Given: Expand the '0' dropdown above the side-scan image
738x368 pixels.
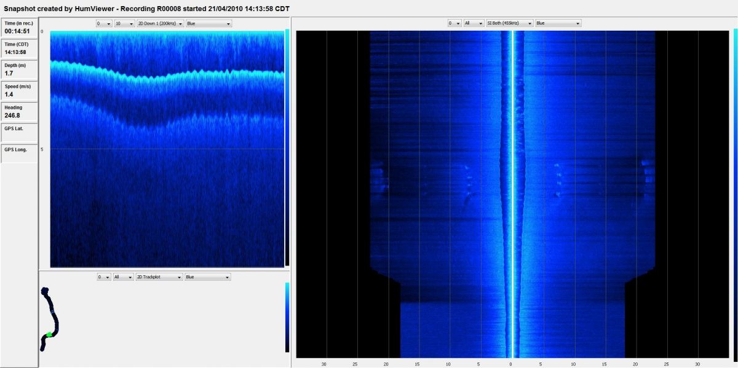Looking at the screenshot, I should click(x=454, y=23).
